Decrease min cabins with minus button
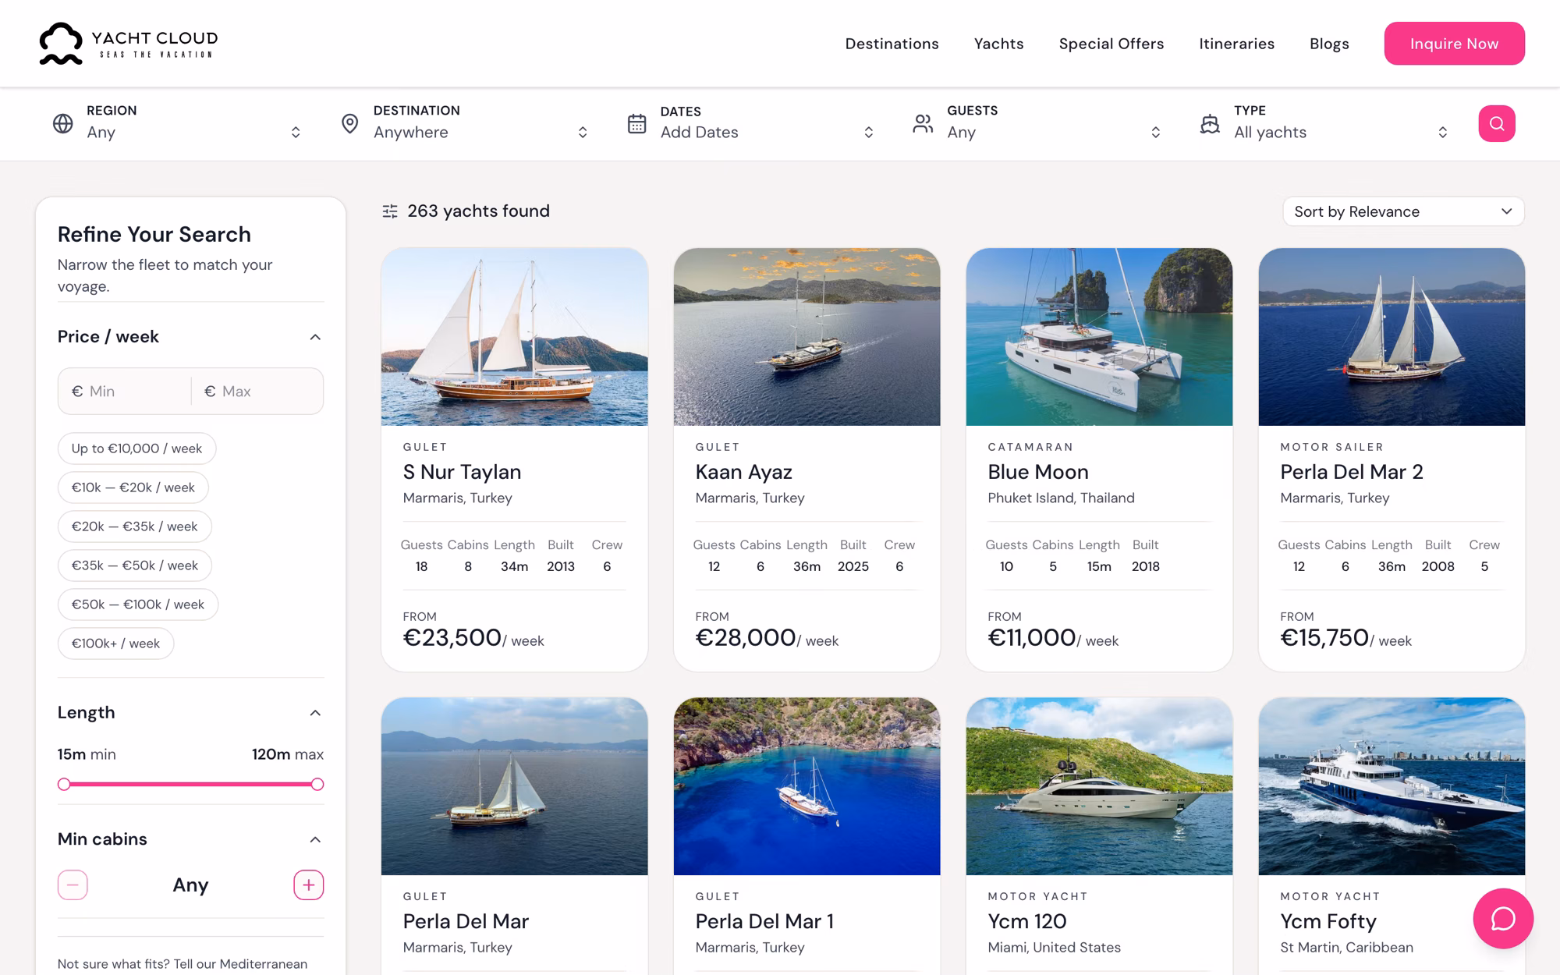 pos(73,885)
